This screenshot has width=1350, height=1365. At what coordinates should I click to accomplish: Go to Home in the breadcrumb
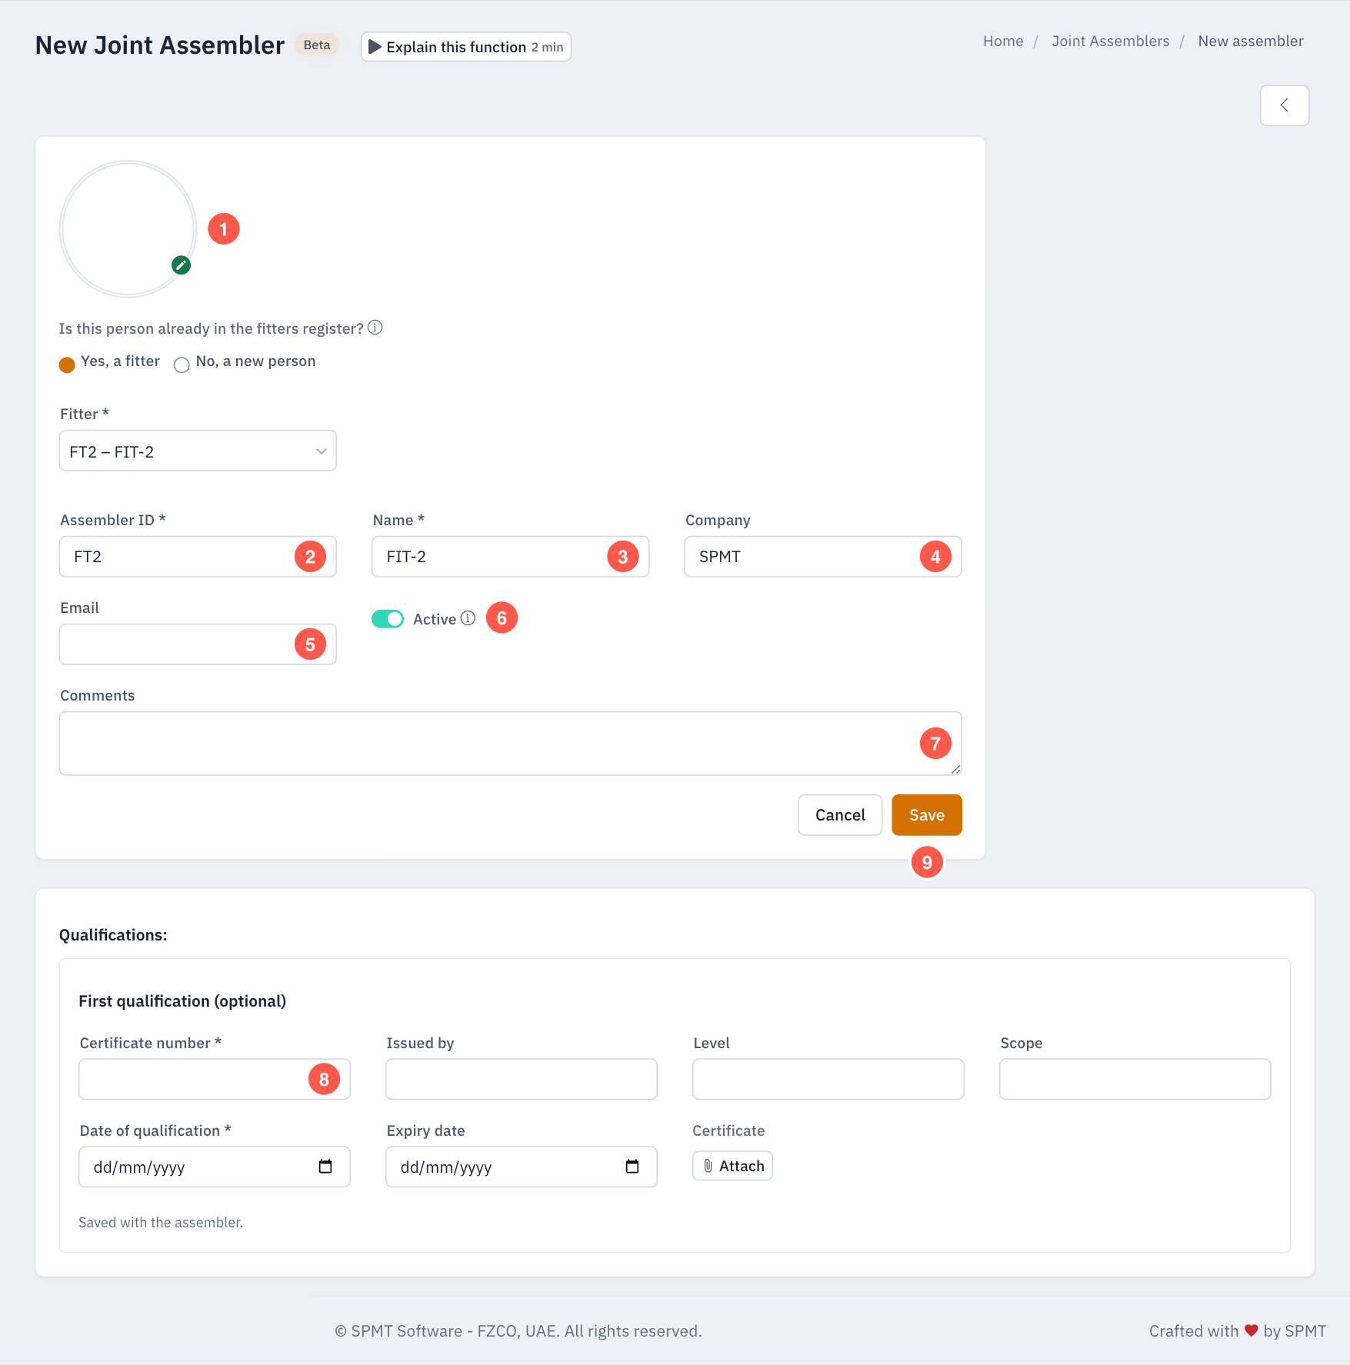tap(1003, 42)
